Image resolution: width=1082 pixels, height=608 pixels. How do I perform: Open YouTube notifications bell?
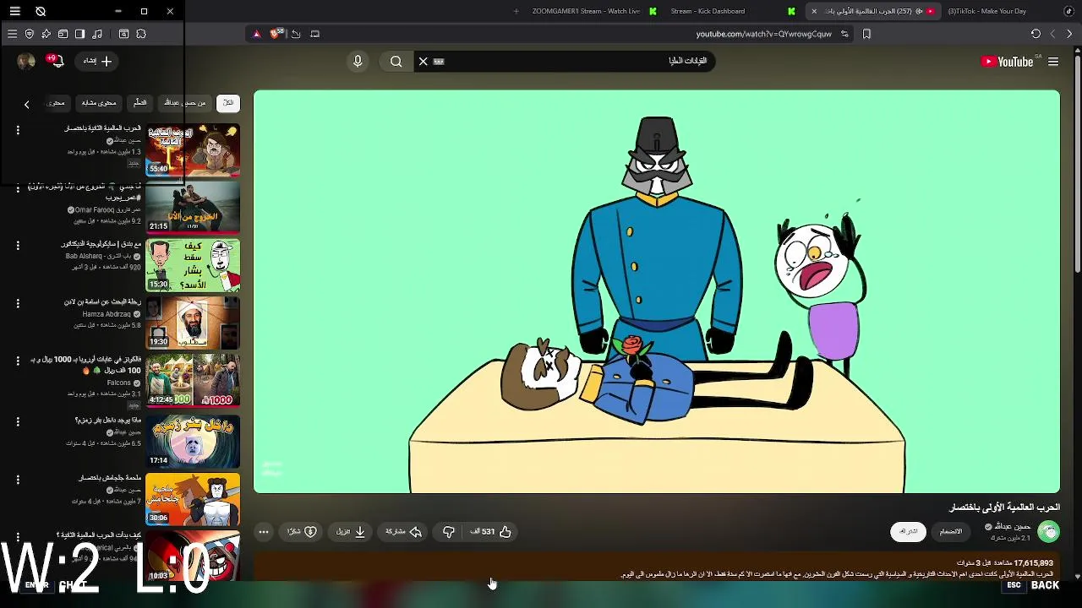(x=57, y=61)
